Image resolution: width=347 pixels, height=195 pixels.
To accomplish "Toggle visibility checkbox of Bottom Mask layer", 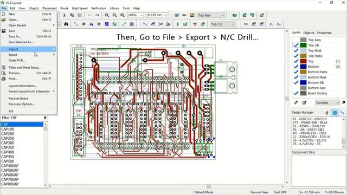I will pyautogui.click(x=296, y=77).
